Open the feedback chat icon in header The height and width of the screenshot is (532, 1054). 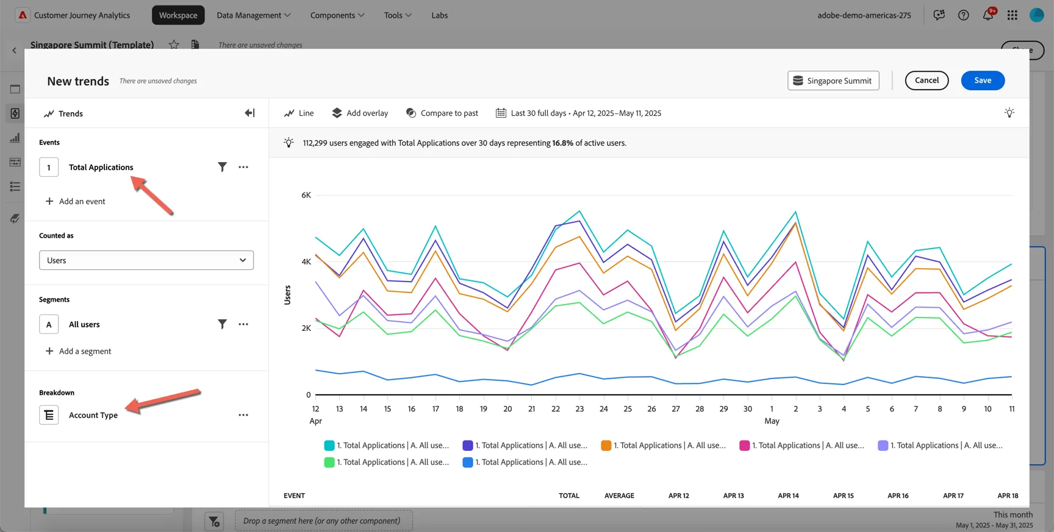939,15
